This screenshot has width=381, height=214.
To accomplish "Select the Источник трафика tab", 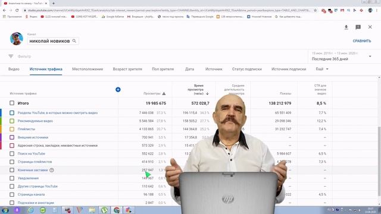I will tap(46, 69).
